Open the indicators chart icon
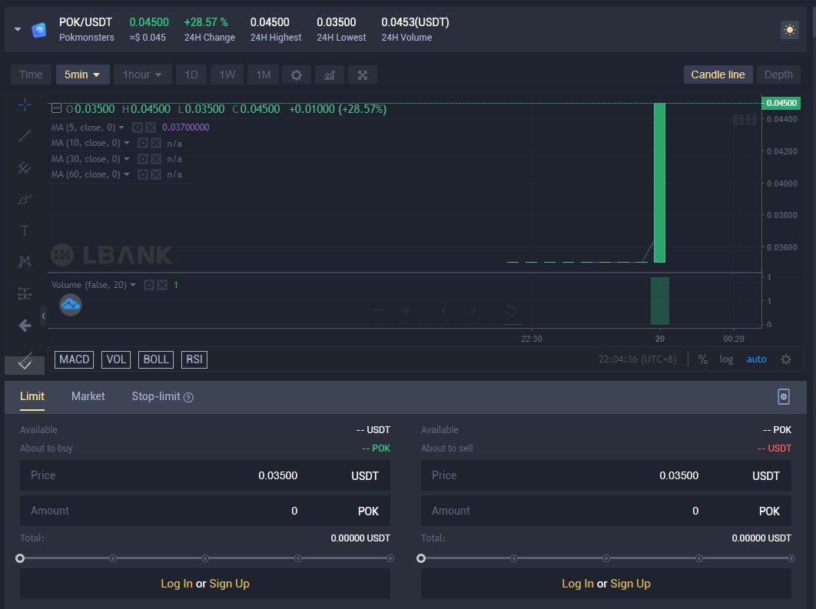The height and width of the screenshot is (609, 816). point(330,75)
